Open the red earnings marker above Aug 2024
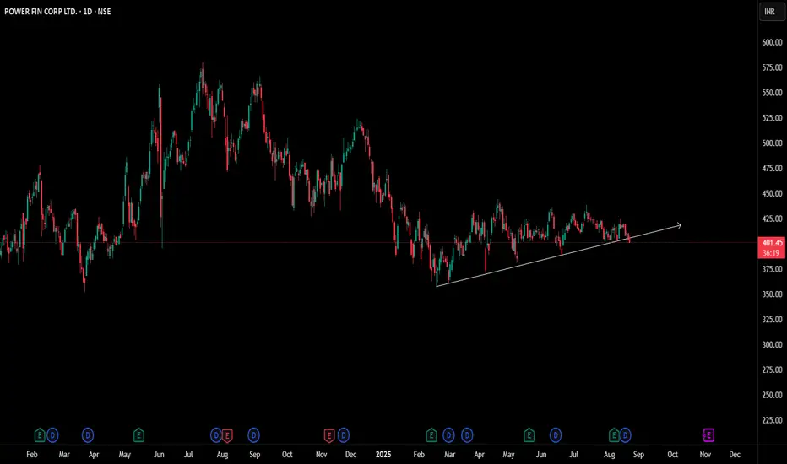The height and width of the screenshot is (464, 787). 227,435
